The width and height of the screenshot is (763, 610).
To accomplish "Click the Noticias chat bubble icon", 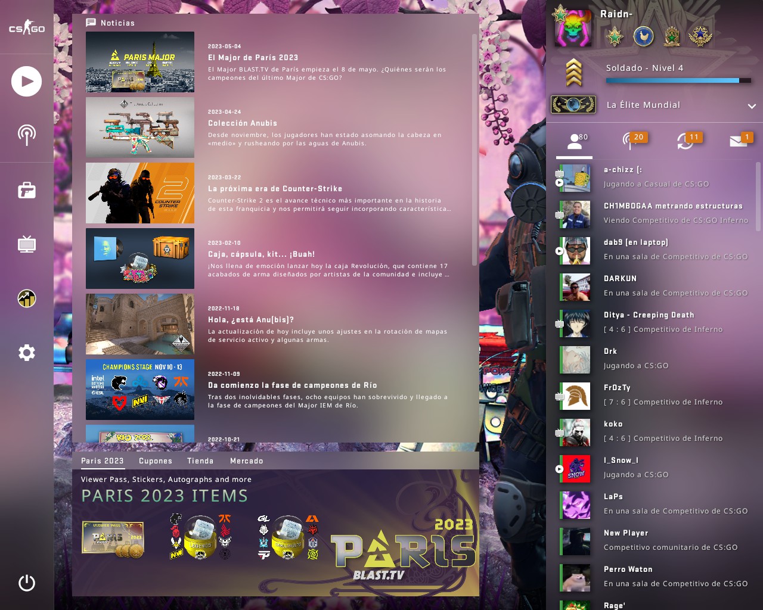I will tap(91, 23).
